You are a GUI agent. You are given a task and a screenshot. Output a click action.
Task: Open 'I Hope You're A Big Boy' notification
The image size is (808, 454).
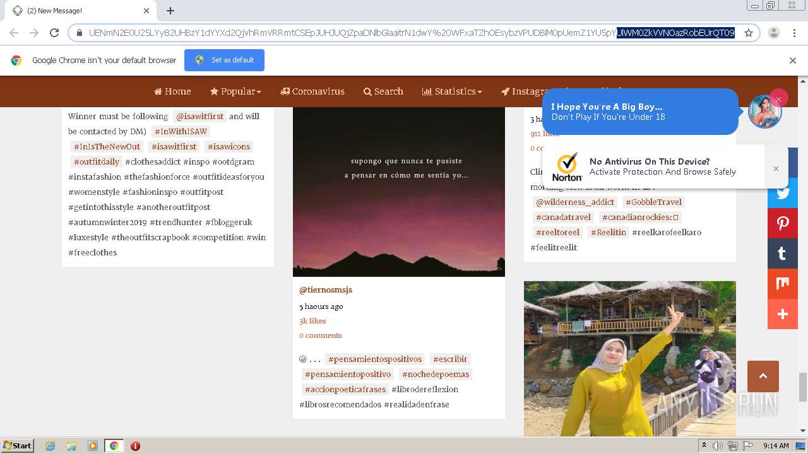[x=640, y=112]
